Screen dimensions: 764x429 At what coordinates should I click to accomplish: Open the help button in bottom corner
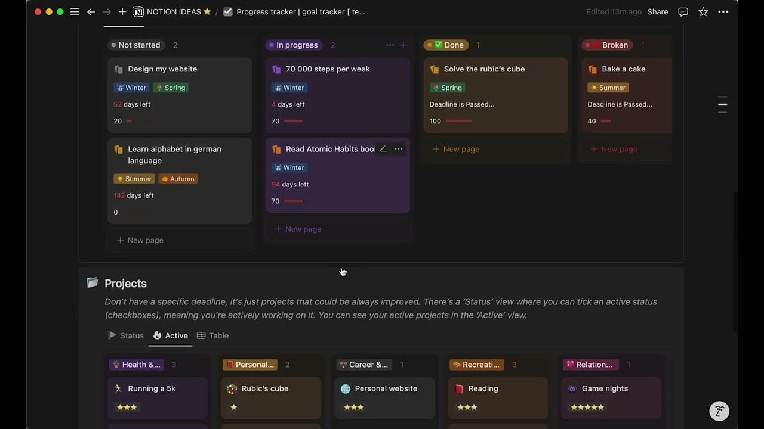pyautogui.click(x=719, y=411)
